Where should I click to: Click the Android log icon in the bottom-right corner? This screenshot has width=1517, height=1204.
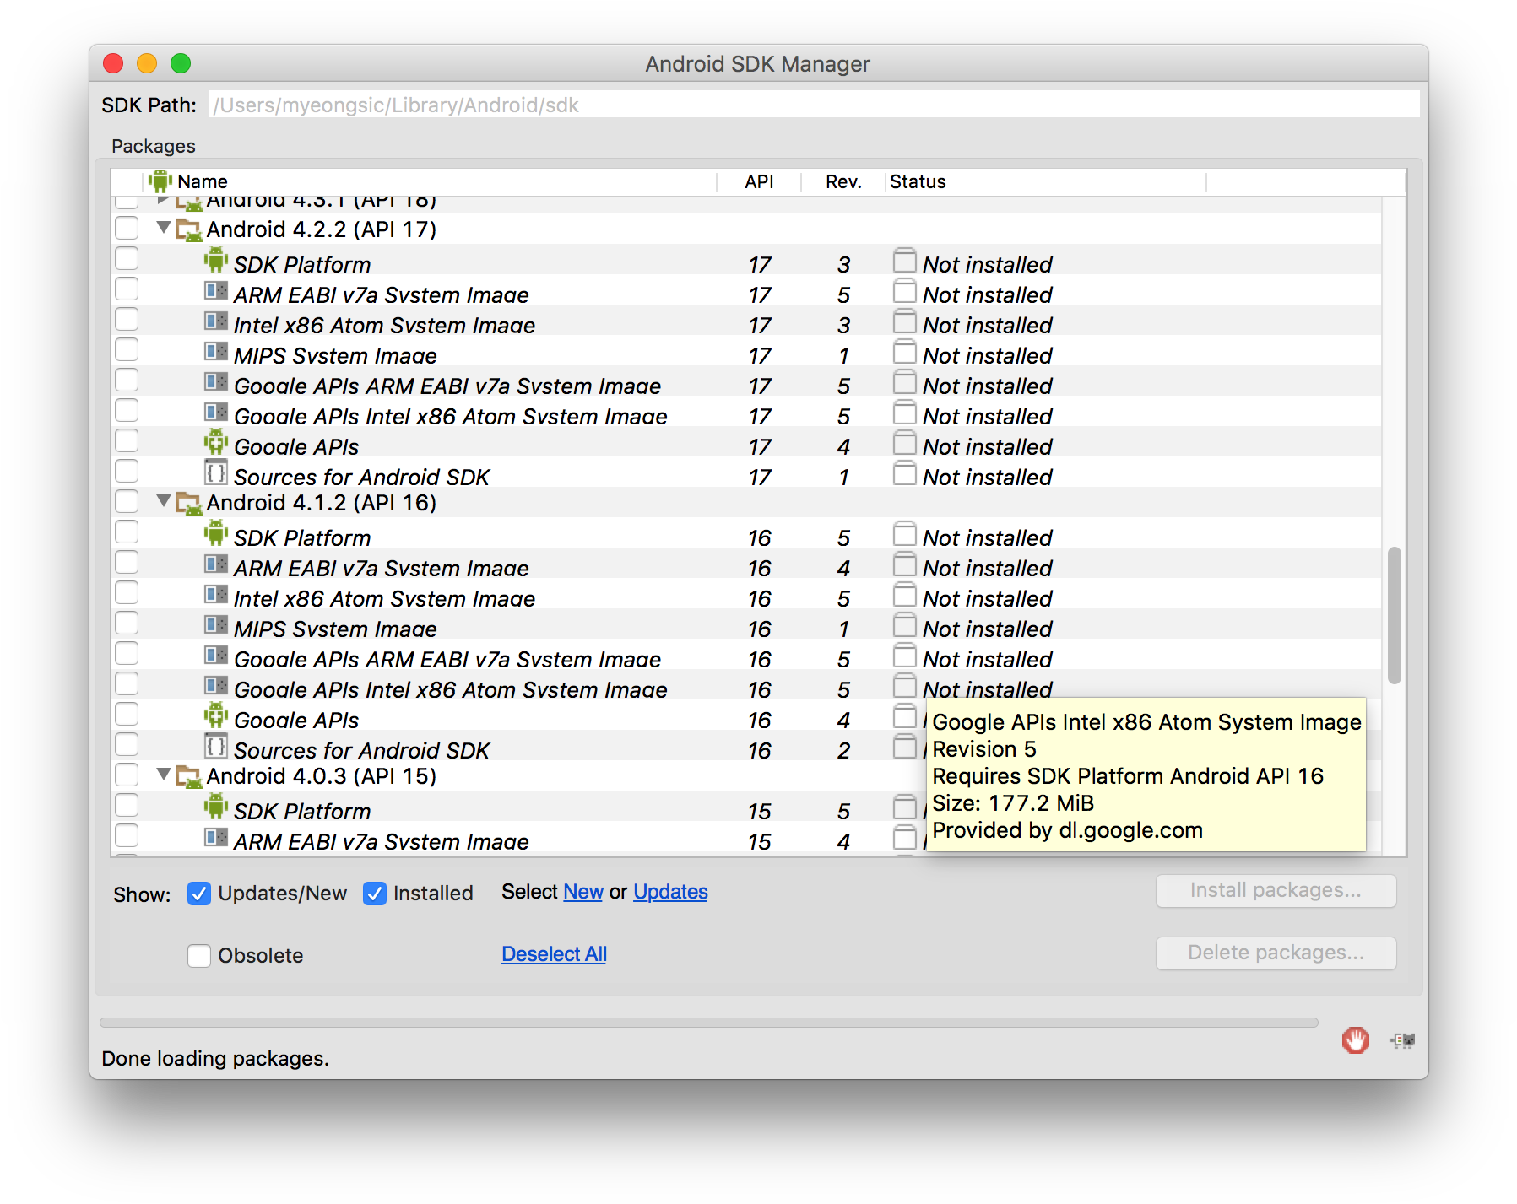(1402, 1040)
